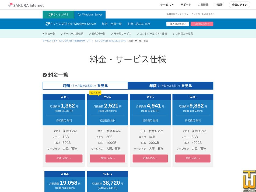Open お申し込みの流れ in blue nav bar
Screen dimensions: 256x192
tap(139, 24)
